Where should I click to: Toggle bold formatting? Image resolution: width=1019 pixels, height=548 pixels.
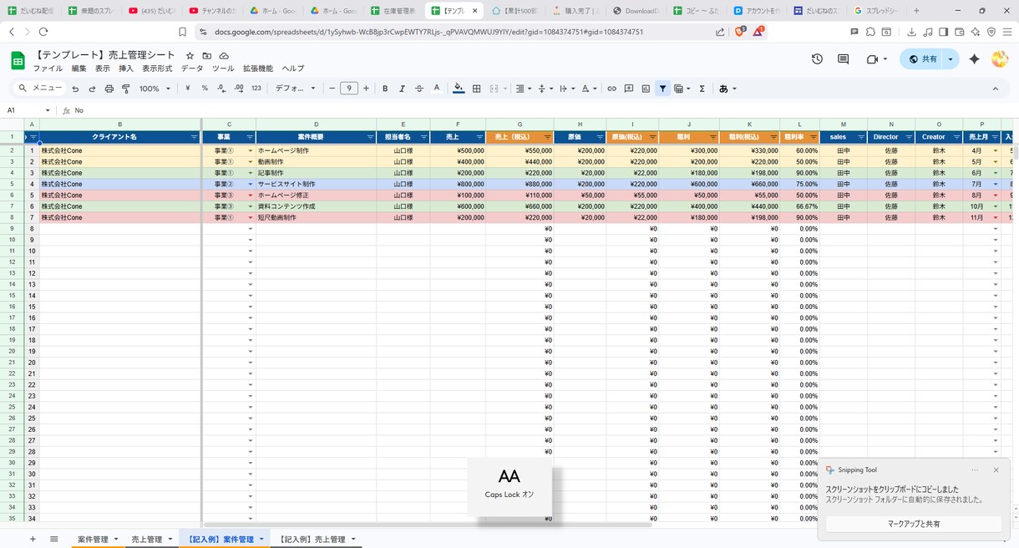385,89
